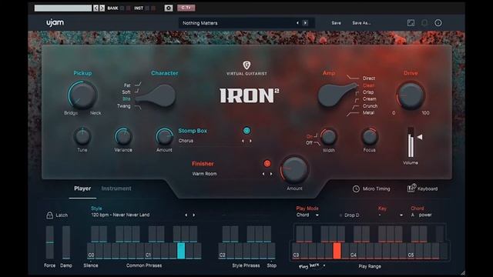
Task: Click the Focus knob
Action: click(370, 137)
